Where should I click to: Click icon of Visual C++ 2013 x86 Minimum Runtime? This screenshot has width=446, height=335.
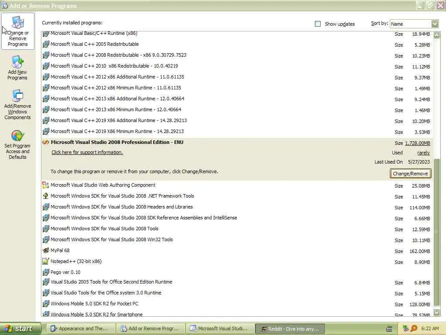tap(45, 109)
